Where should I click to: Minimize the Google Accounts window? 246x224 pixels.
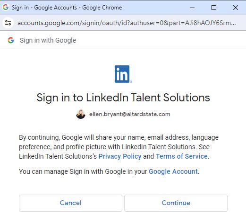[192, 8]
